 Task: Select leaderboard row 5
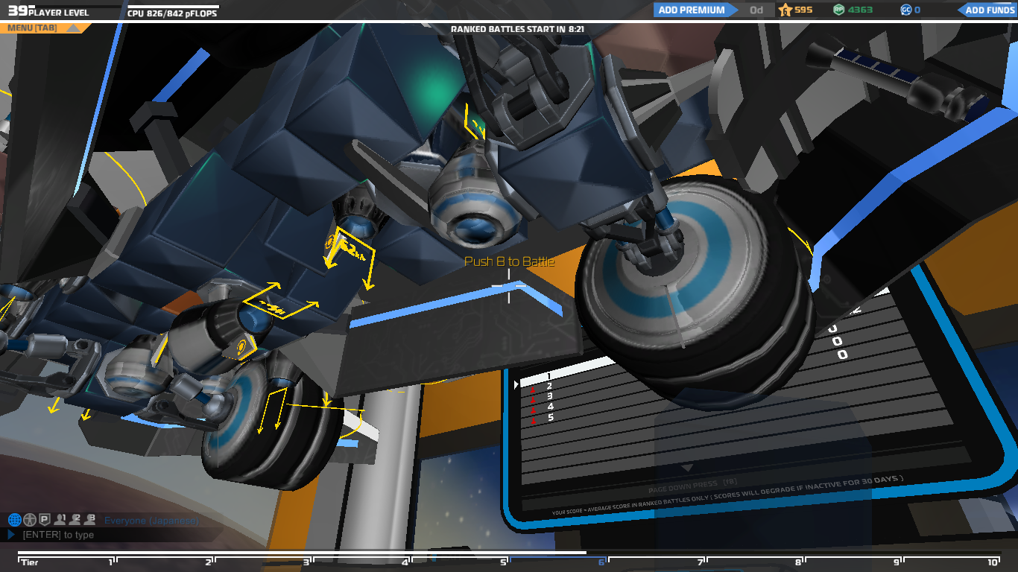pos(551,417)
